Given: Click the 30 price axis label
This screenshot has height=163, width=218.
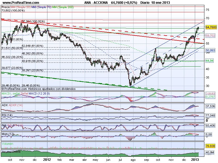Looking at the screenshot, I should point(207,86).
